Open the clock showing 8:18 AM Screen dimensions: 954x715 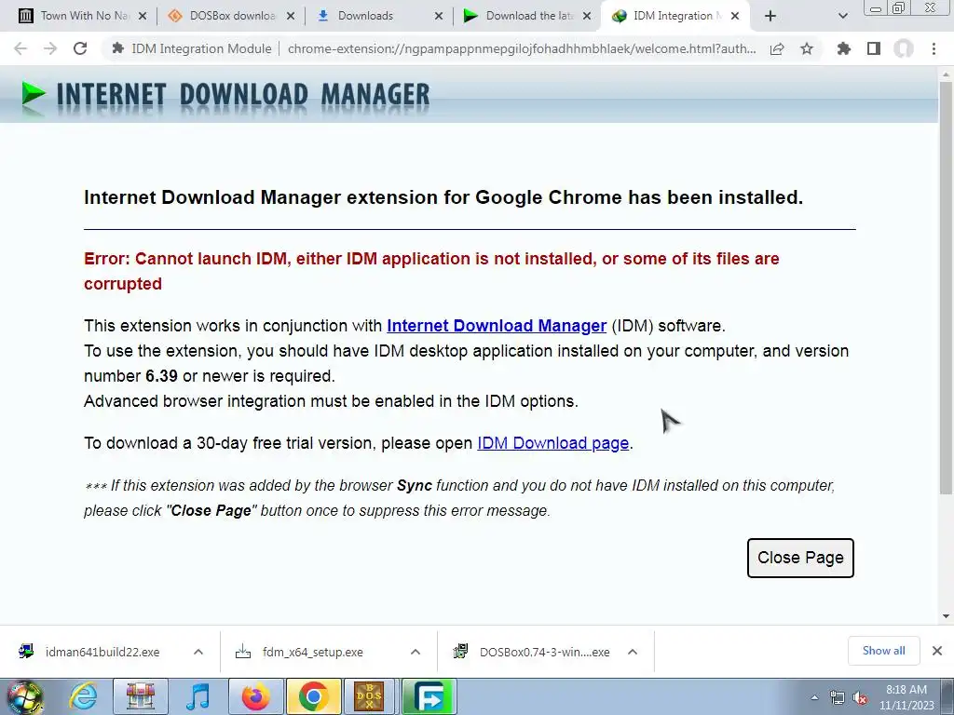click(x=906, y=696)
